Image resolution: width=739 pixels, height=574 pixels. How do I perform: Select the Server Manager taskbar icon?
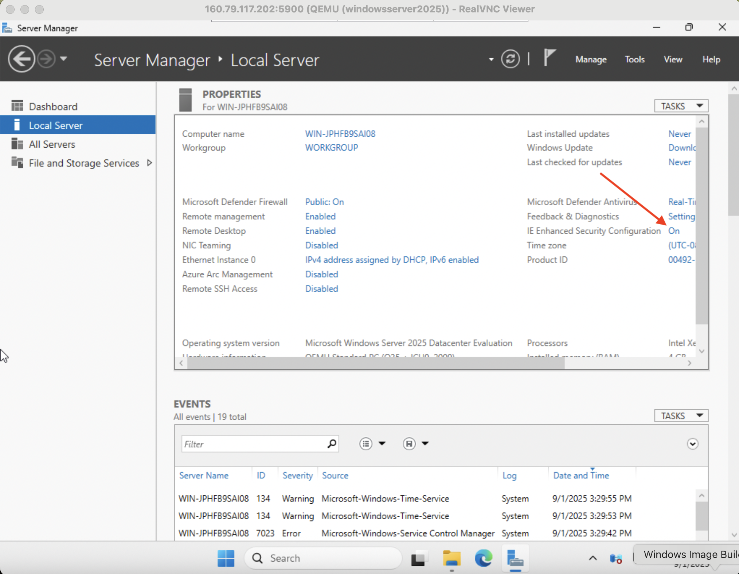click(515, 558)
